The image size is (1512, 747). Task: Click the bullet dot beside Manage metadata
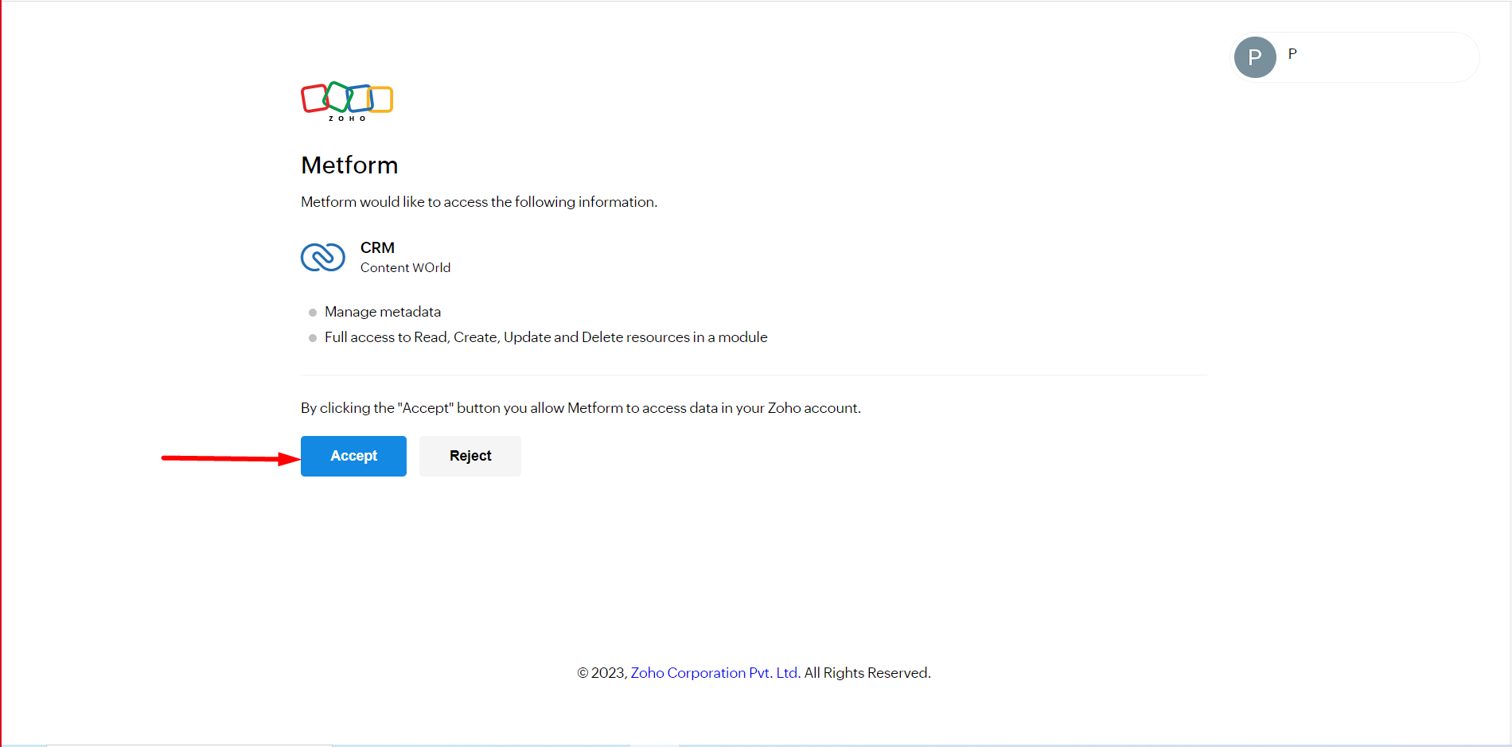pos(313,313)
